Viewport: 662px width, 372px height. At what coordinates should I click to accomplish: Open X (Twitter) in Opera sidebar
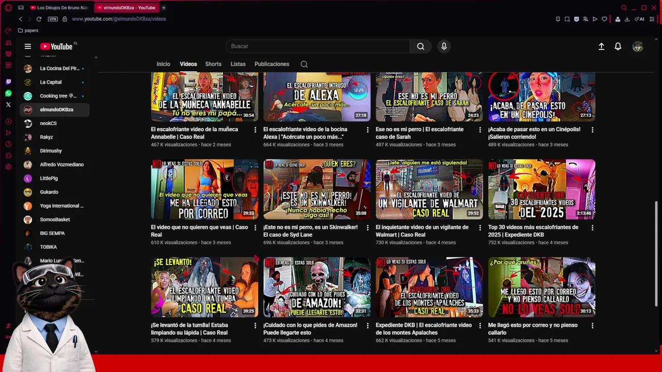coord(8,105)
